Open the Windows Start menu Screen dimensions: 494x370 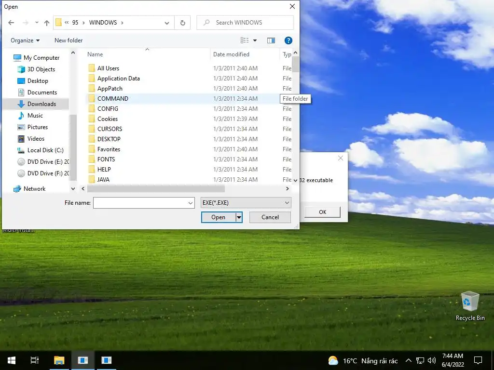coord(12,360)
